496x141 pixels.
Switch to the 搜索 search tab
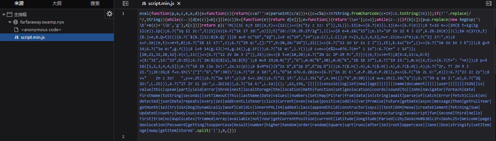point(95,3)
